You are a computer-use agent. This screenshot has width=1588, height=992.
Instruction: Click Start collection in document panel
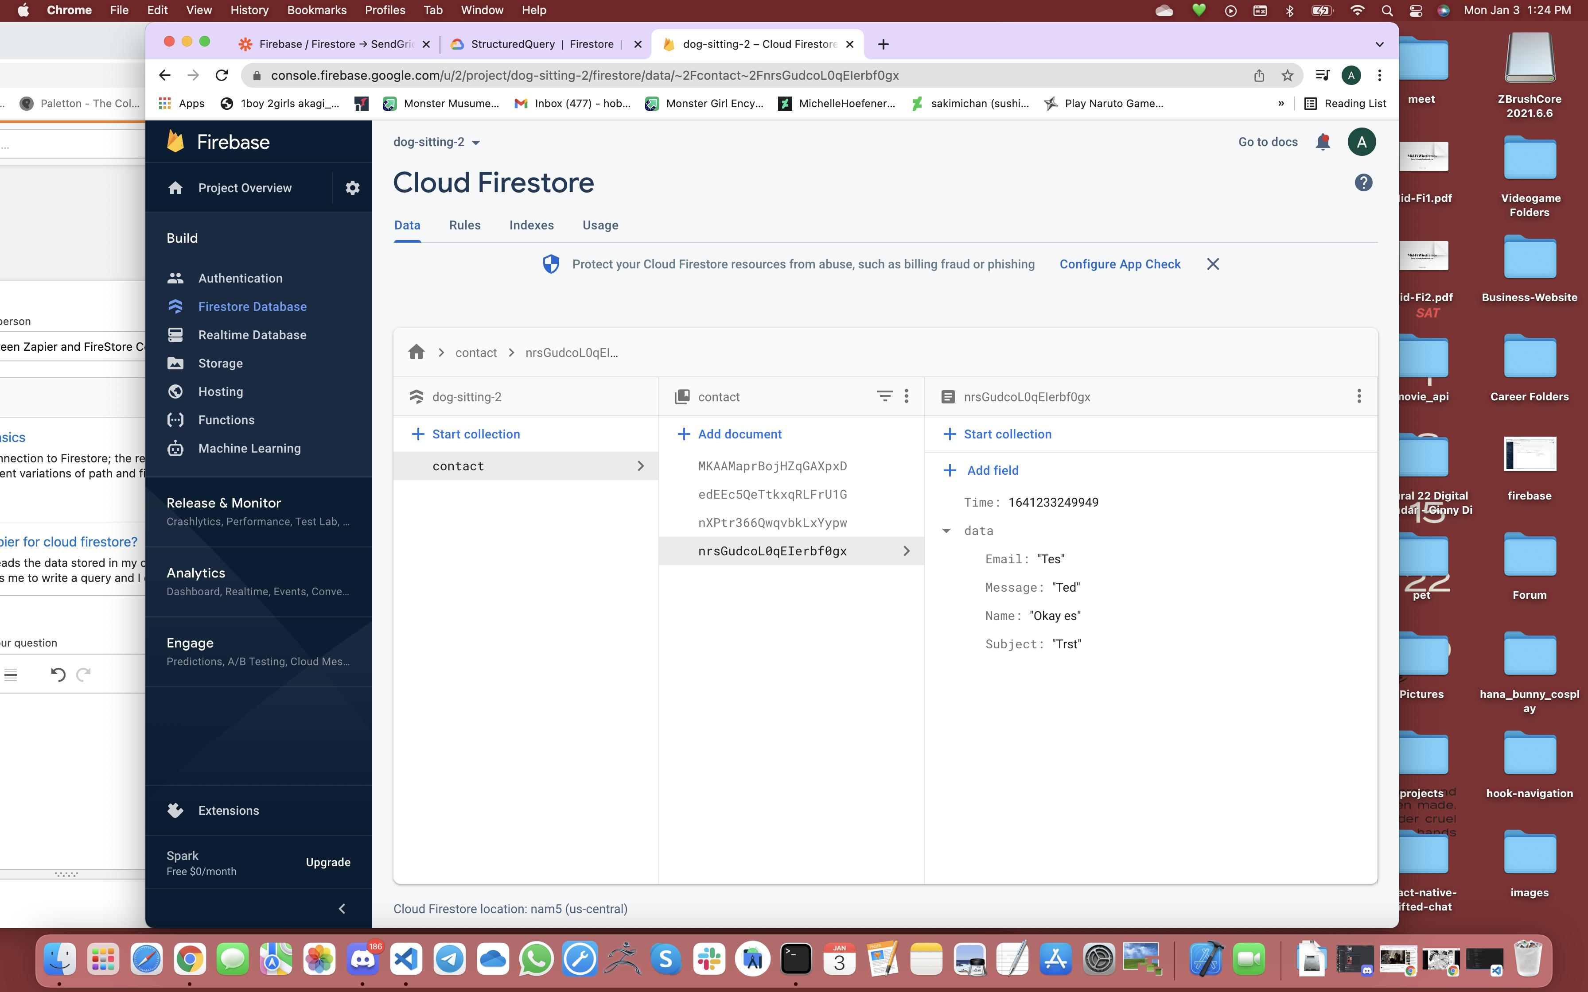coord(997,434)
